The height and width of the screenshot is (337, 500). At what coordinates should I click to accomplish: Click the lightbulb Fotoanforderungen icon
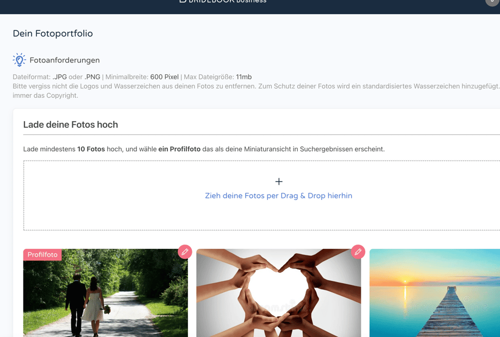click(19, 60)
